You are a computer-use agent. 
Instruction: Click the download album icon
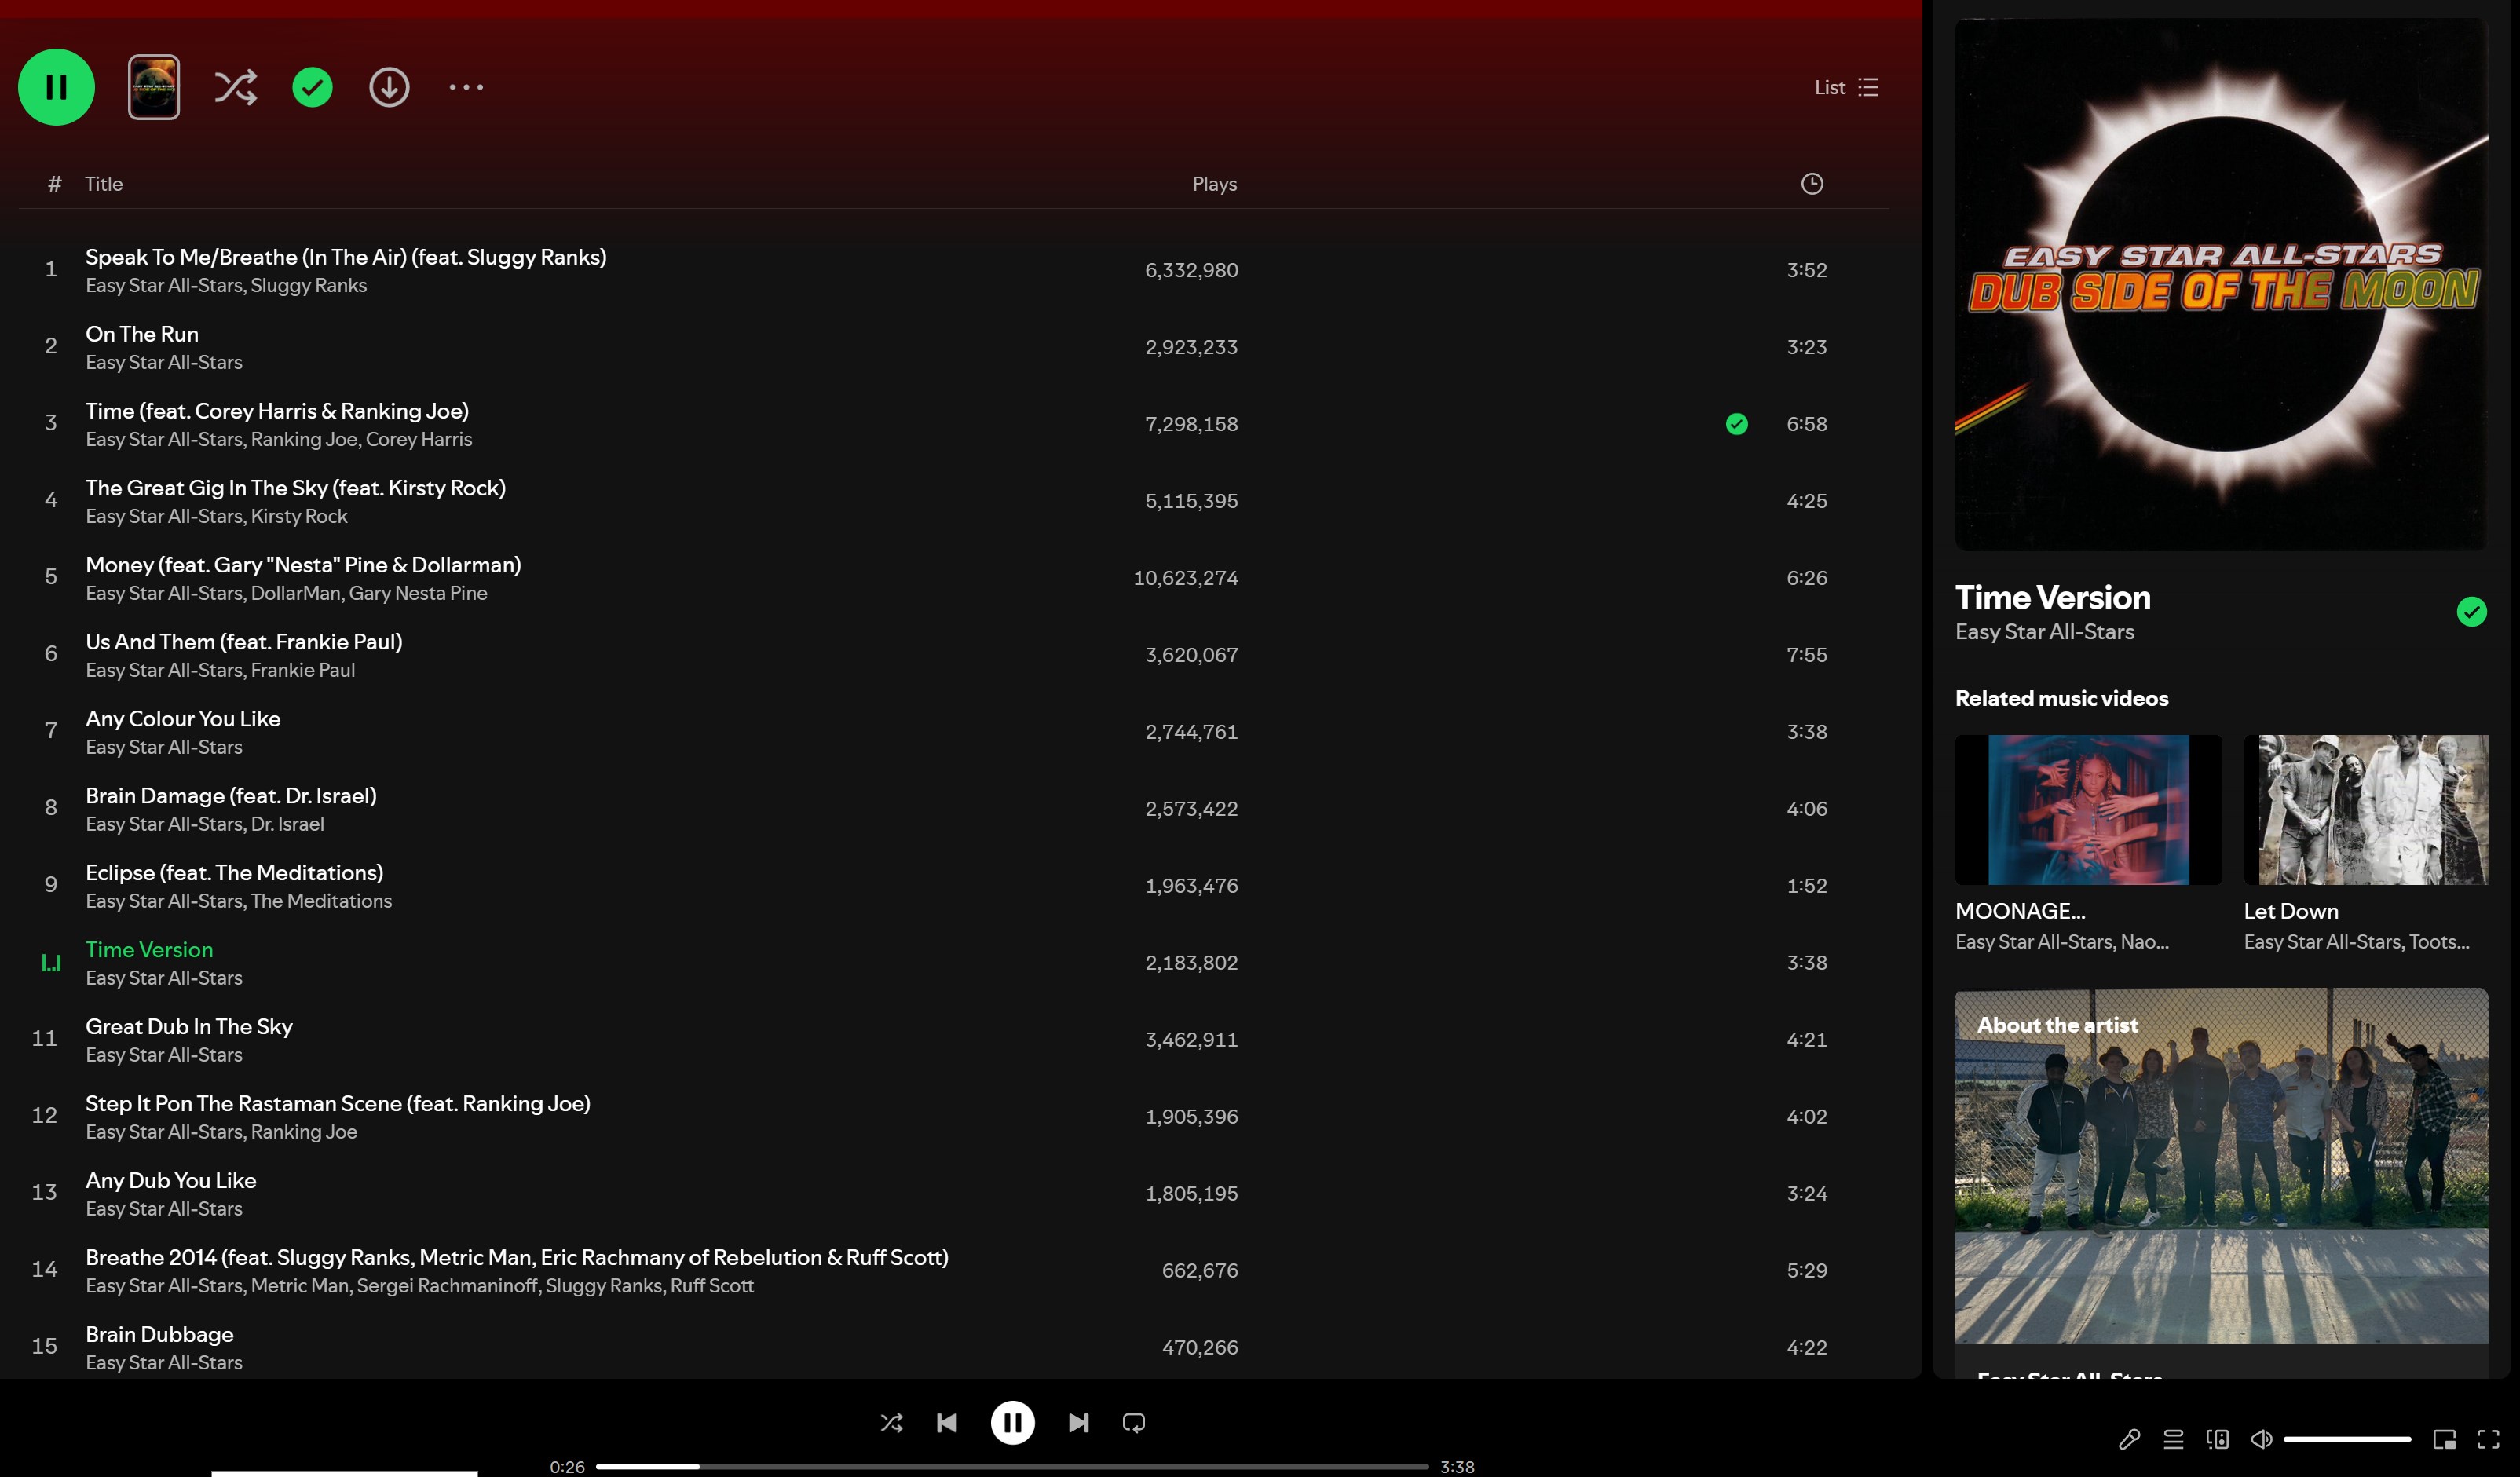(x=389, y=87)
